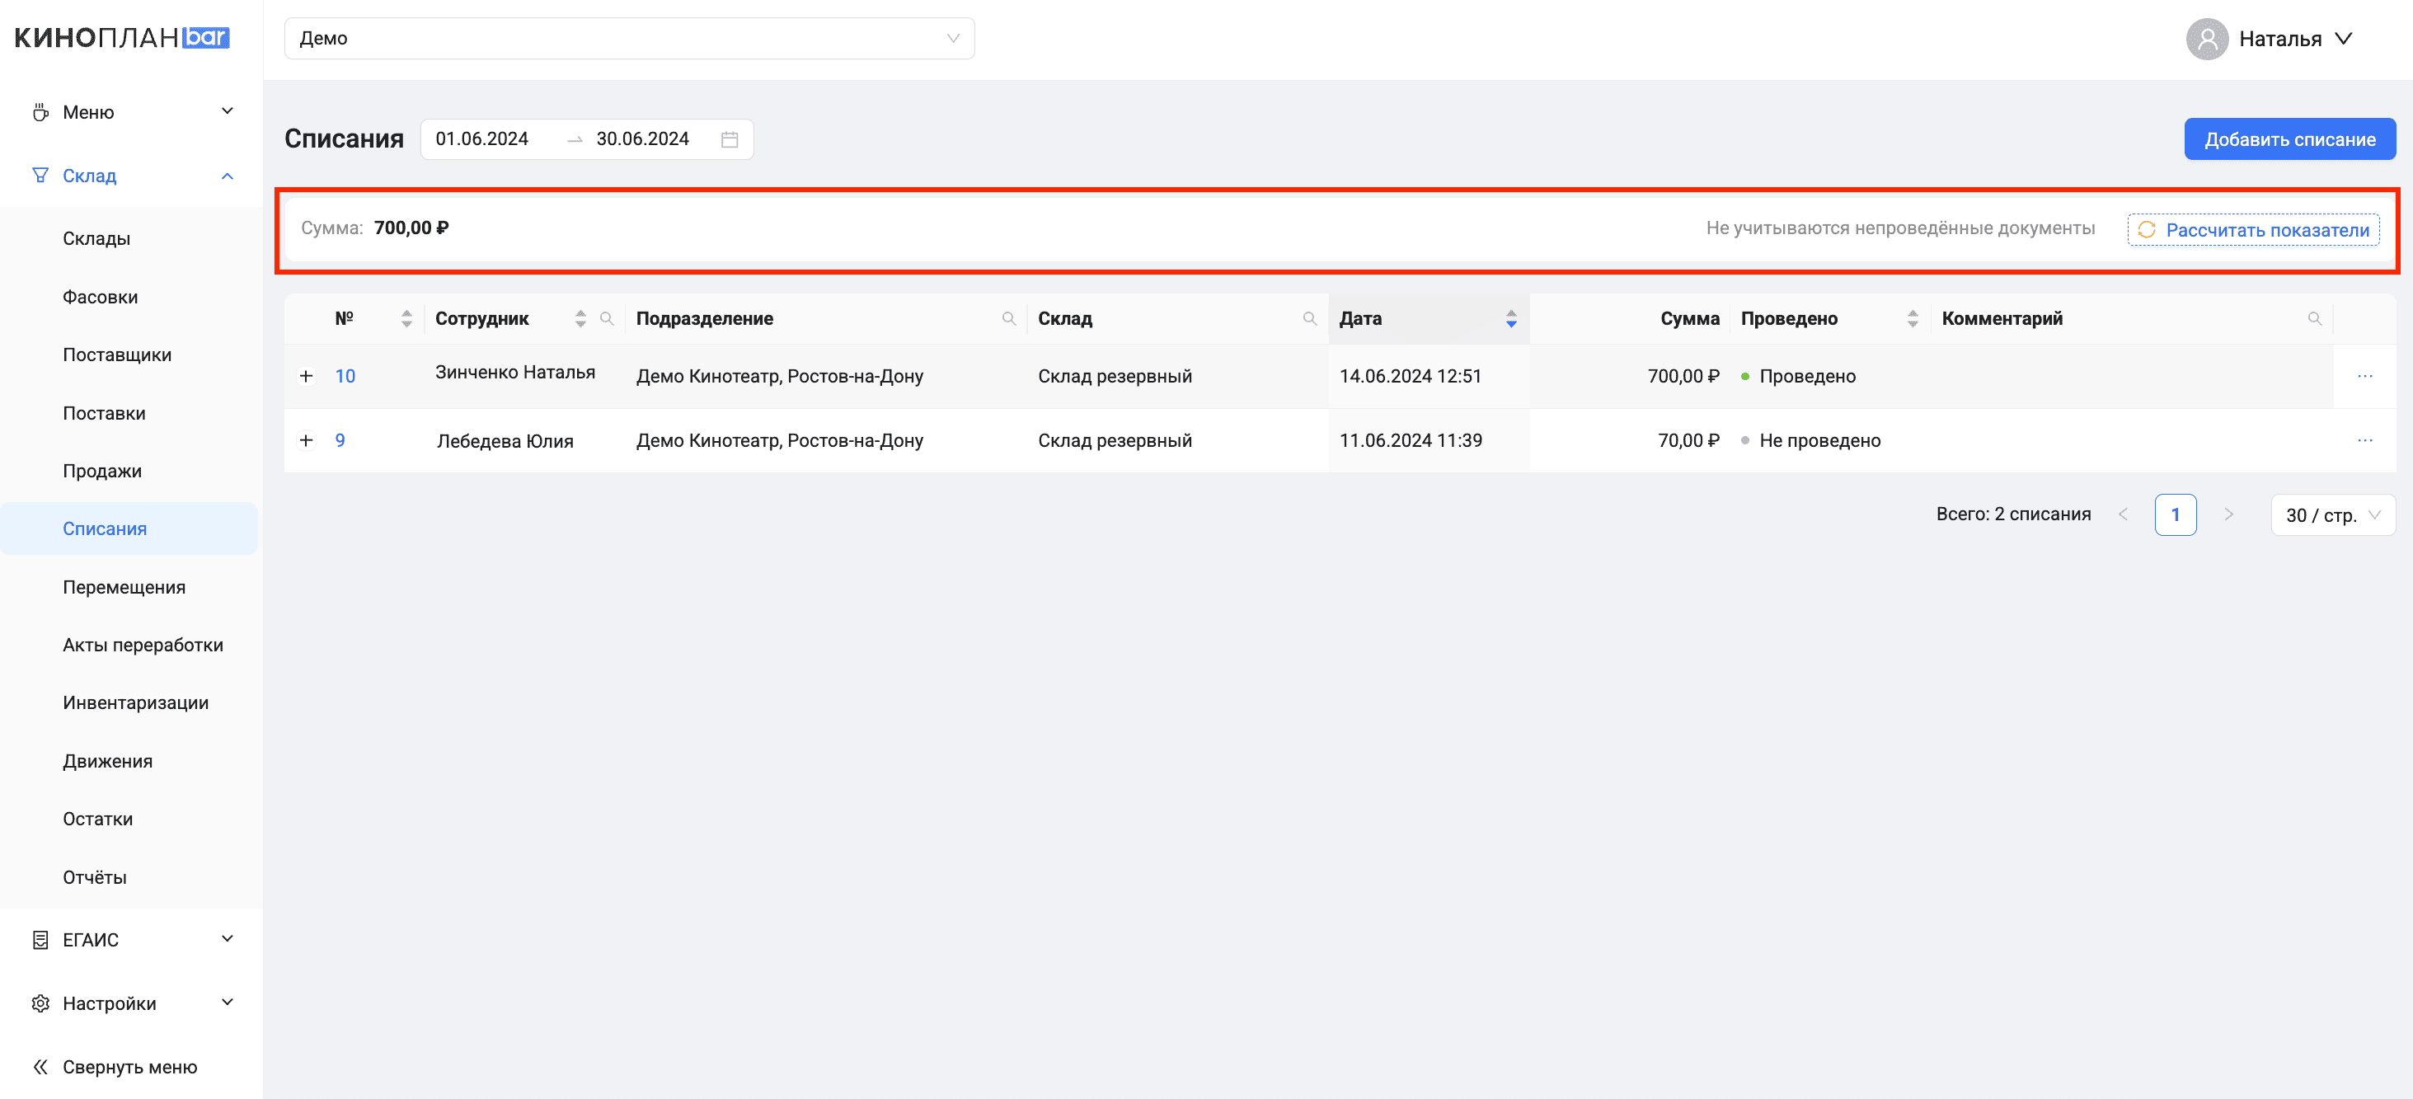Click the Настройки gear icon
2413x1099 pixels.
40,1003
